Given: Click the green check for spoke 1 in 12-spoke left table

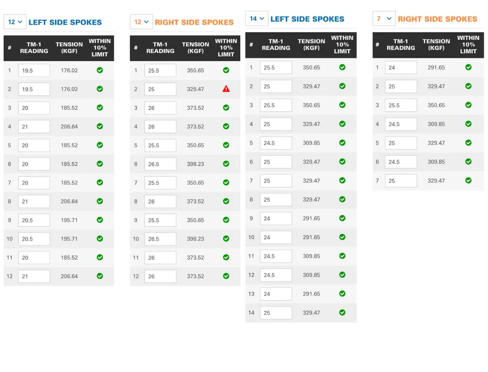Looking at the screenshot, I should point(100,70).
